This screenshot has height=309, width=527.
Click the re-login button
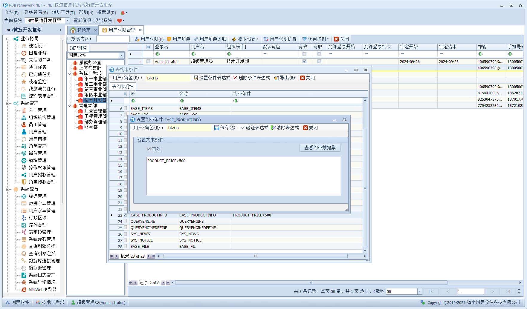pyautogui.click(x=82, y=21)
